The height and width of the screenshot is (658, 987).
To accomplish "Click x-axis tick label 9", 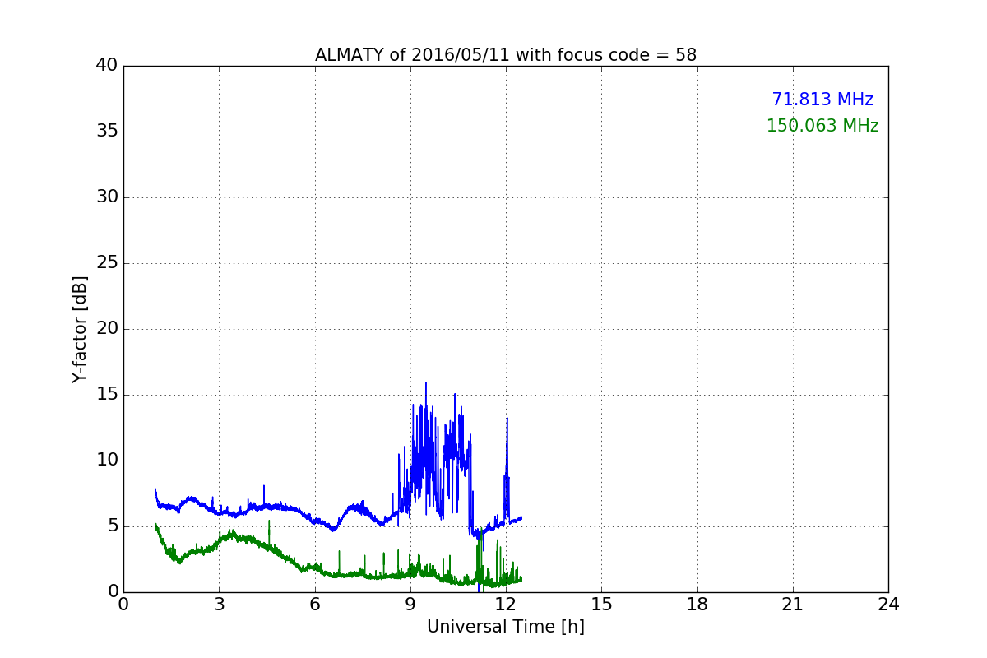I will point(410,604).
